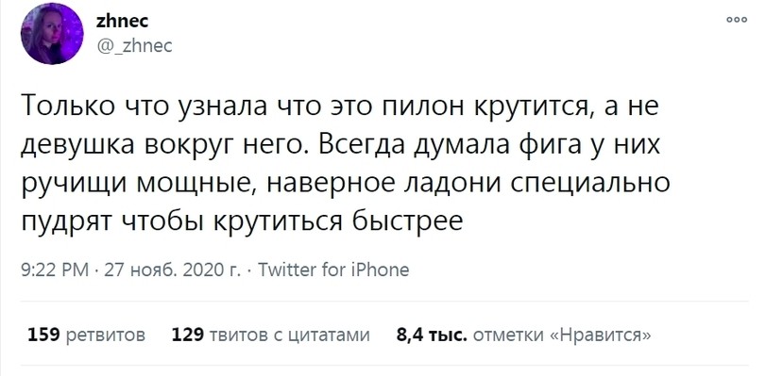766x376 pixels.
Task: Click the 9:22 PM timestamp
Action: coord(55,270)
